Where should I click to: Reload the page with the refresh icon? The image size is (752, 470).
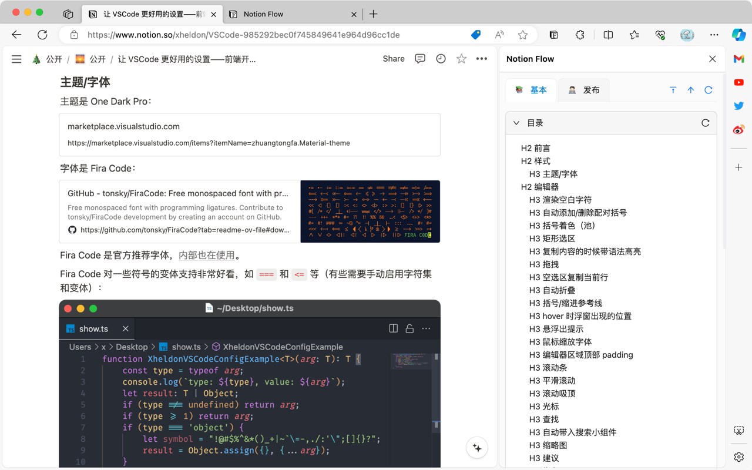(42, 35)
